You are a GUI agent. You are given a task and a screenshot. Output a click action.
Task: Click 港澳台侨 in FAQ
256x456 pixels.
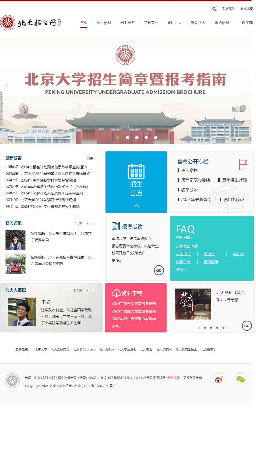(183, 262)
